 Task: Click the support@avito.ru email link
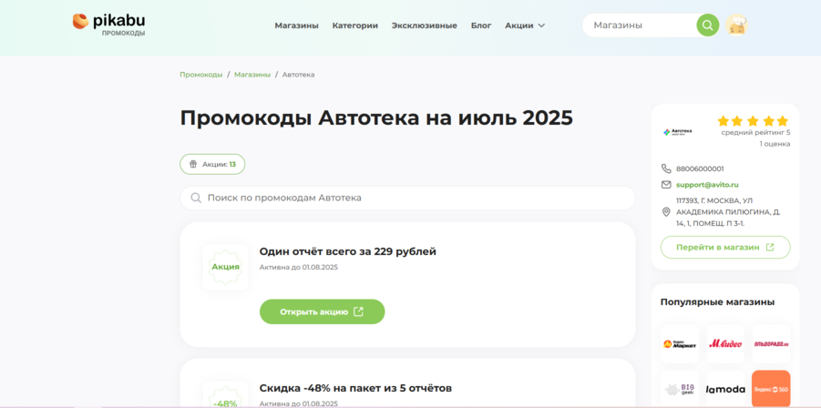(x=707, y=185)
